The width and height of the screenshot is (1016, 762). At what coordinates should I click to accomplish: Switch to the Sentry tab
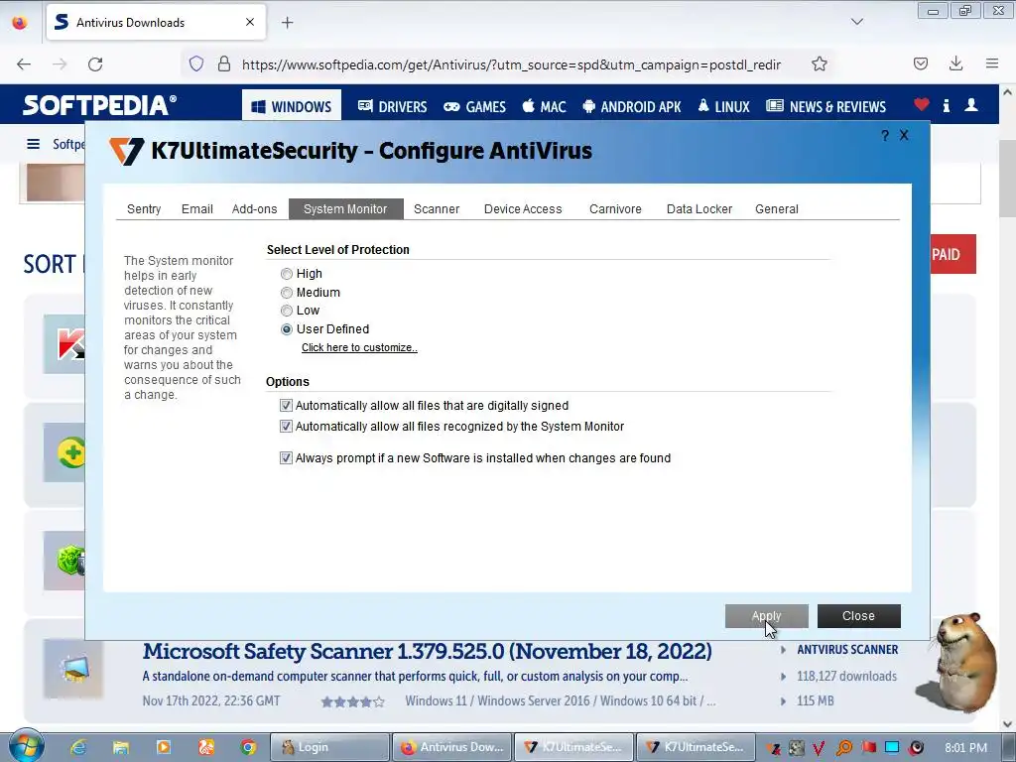point(144,209)
